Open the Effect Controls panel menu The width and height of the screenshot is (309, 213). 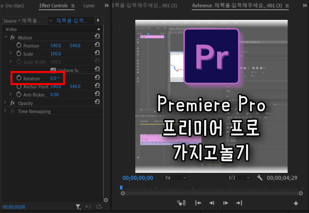73,6
